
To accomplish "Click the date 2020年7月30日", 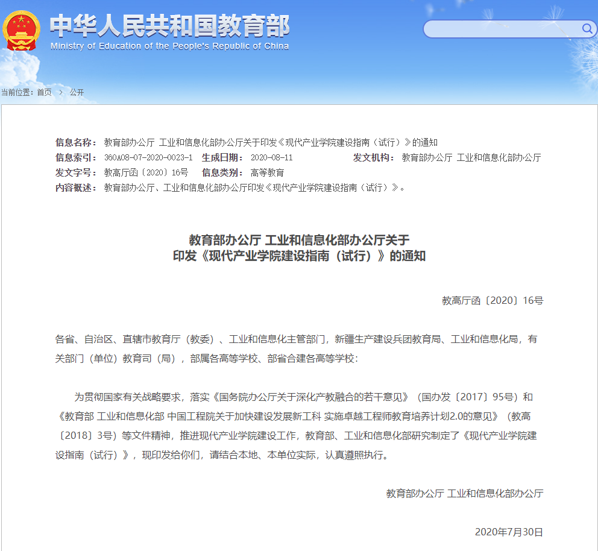I will click(509, 532).
